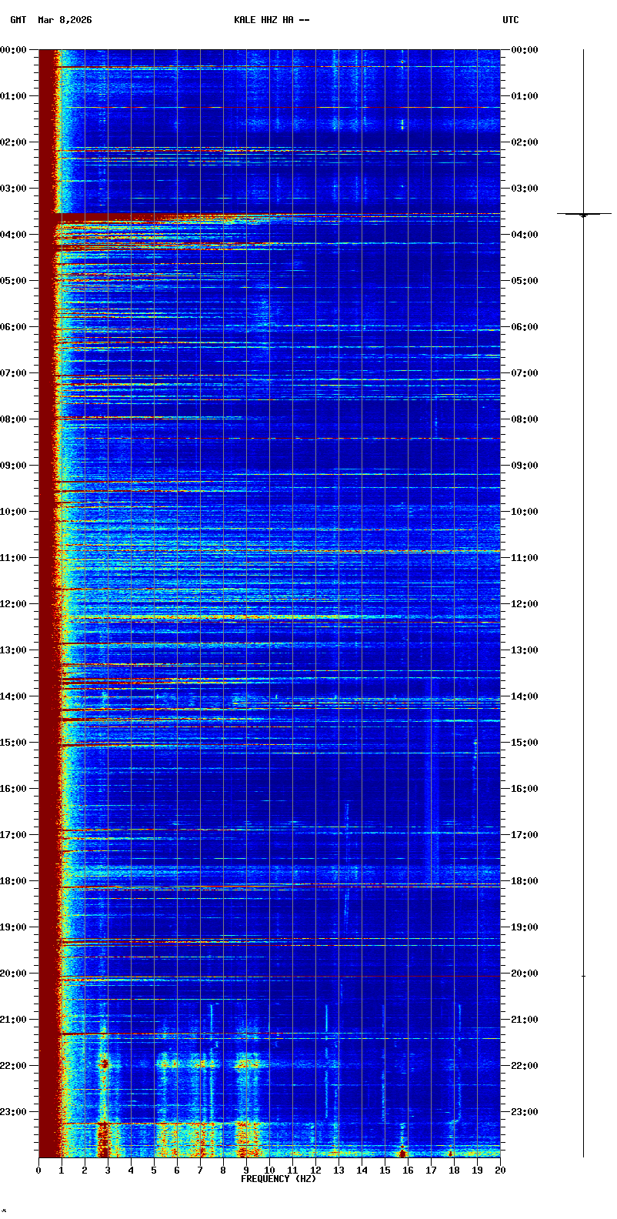Click the large spike on the seismogram trace

[x=583, y=214]
